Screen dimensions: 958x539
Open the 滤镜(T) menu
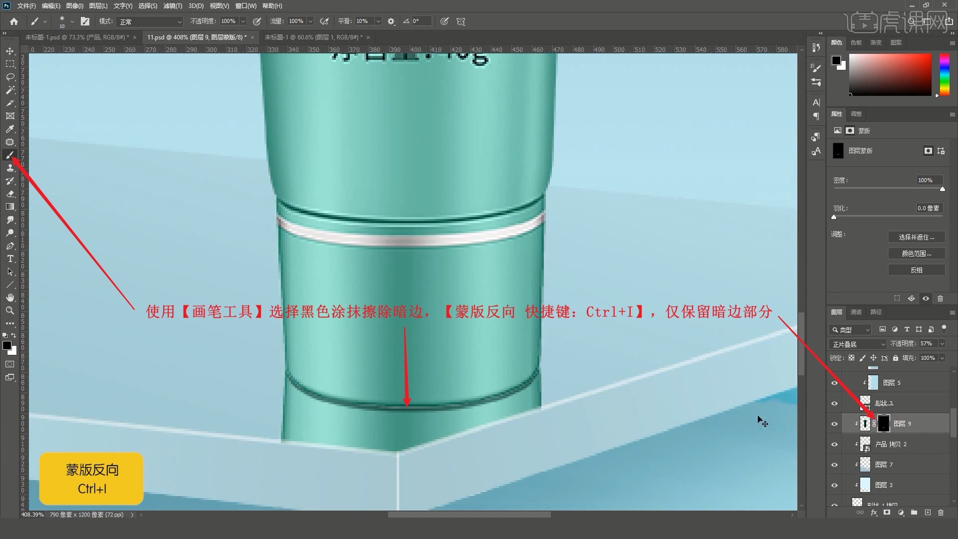173,6
